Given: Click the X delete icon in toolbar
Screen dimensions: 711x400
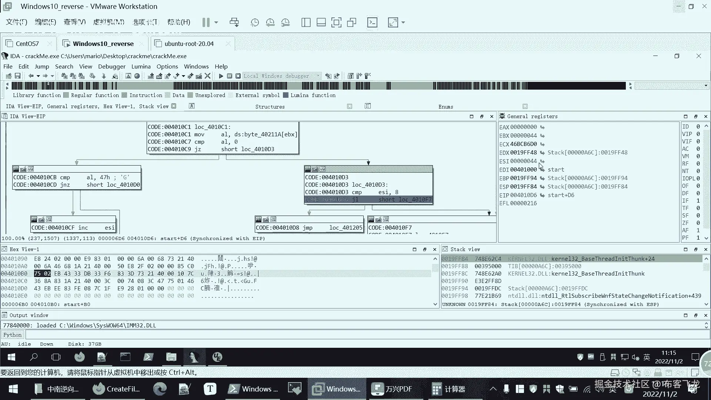Looking at the screenshot, I should [x=208, y=76].
